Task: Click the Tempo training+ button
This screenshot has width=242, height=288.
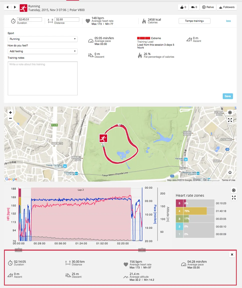Action: (x=194, y=21)
